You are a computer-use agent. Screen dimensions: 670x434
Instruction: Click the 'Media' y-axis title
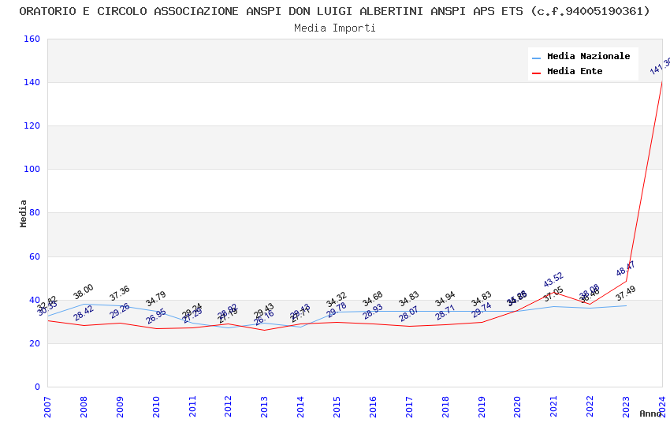tap(23, 213)
